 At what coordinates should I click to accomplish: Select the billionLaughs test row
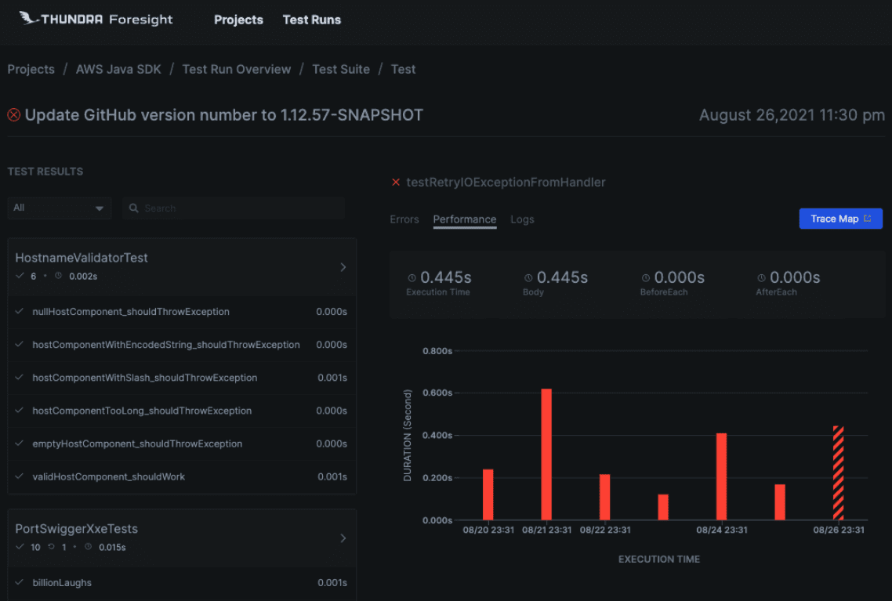pyautogui.click(x=182, y=583)
